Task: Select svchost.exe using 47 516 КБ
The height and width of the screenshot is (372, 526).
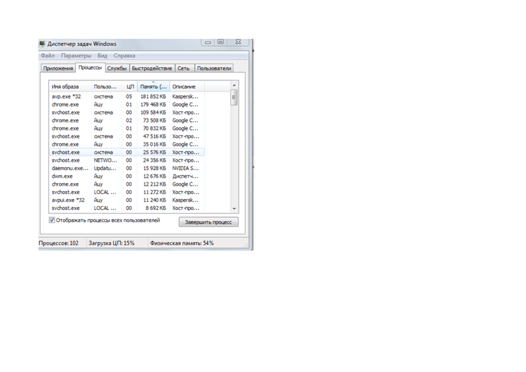Action: [x=127, y=136]
